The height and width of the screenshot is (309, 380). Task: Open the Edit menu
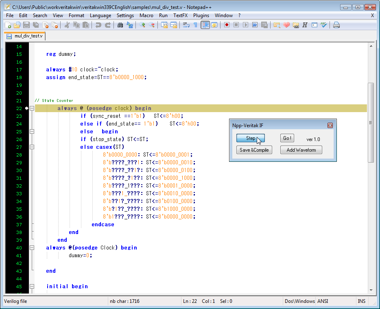[23, 15]
